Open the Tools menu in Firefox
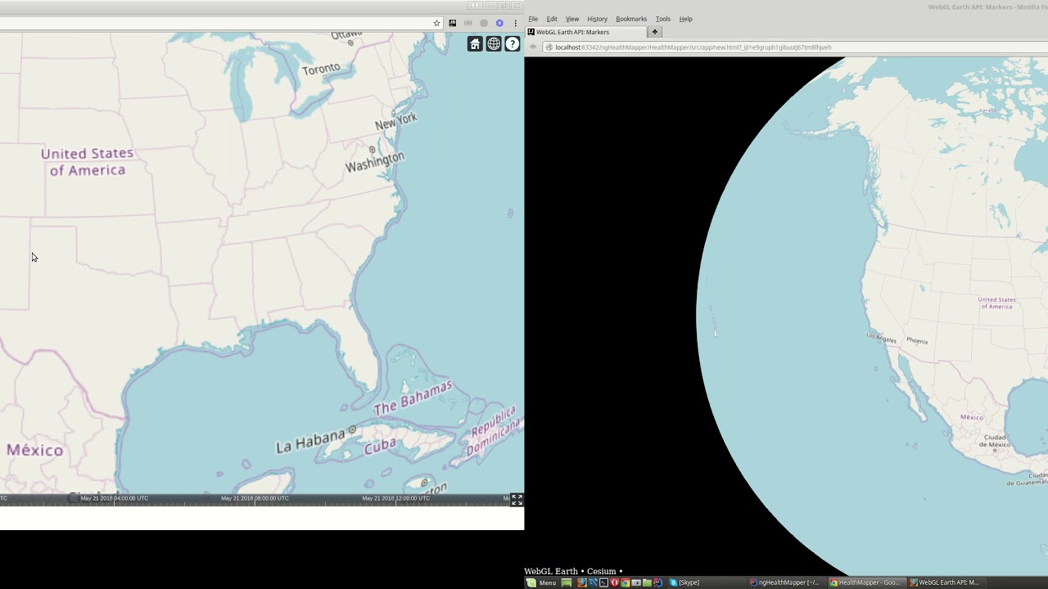This screenshot has width=1048, height=589. [663, 19]
